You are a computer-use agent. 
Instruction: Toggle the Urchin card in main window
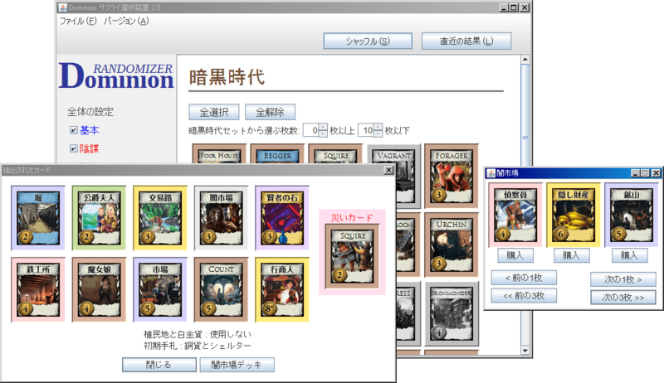point(452,245)
